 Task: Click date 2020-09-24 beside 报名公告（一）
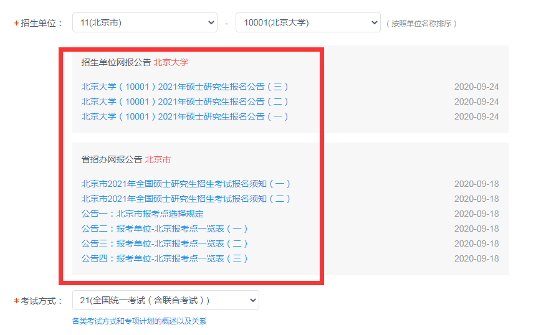coord(476,117)
